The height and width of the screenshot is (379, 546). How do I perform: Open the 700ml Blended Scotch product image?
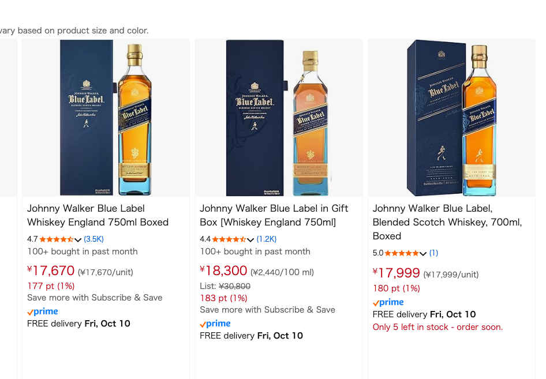pos(451,118)
